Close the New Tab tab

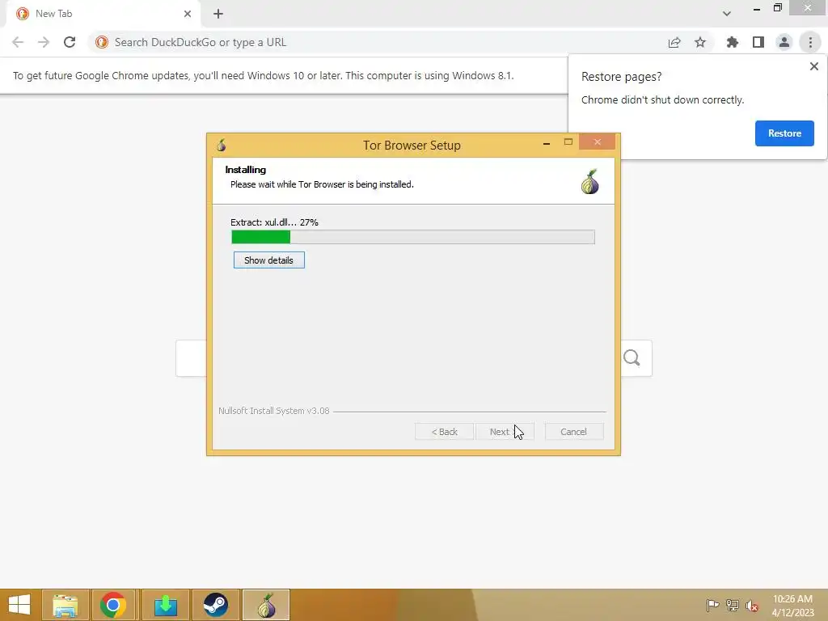point(188,14)
